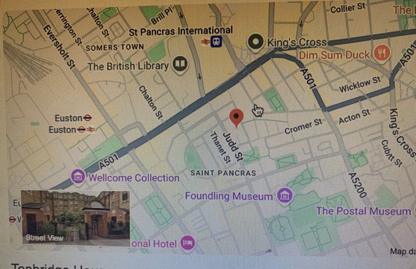
Task: Click the hotel bed icon
Action: (188, 243)
